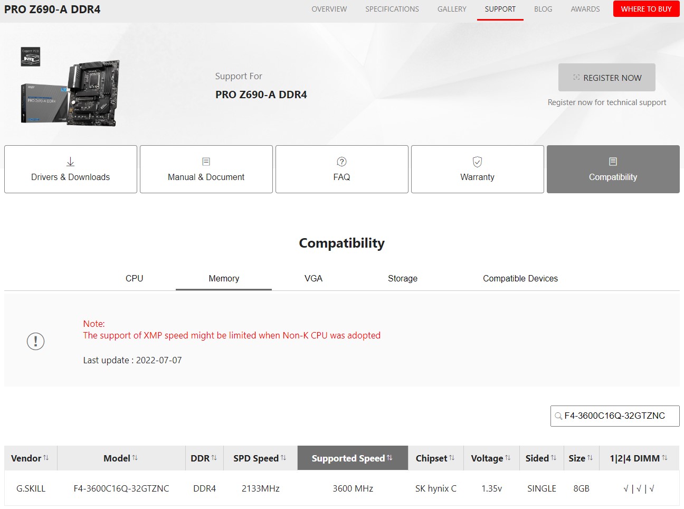Click the DIMM checkmarks cell
The image size is (684, 509).
(x=639, y=488)
